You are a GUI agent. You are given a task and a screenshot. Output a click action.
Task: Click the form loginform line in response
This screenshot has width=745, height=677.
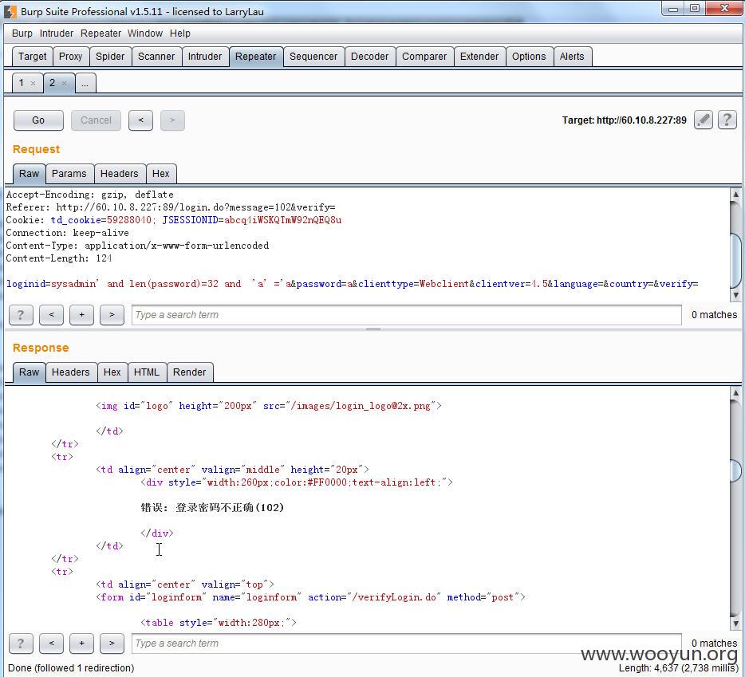(x=310, y=597)
